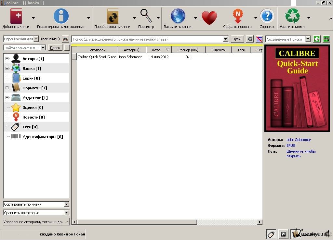Click the horizontal scrollbar under book list
The height and width of the screenshot is (240, 333).
pos(137,222)
